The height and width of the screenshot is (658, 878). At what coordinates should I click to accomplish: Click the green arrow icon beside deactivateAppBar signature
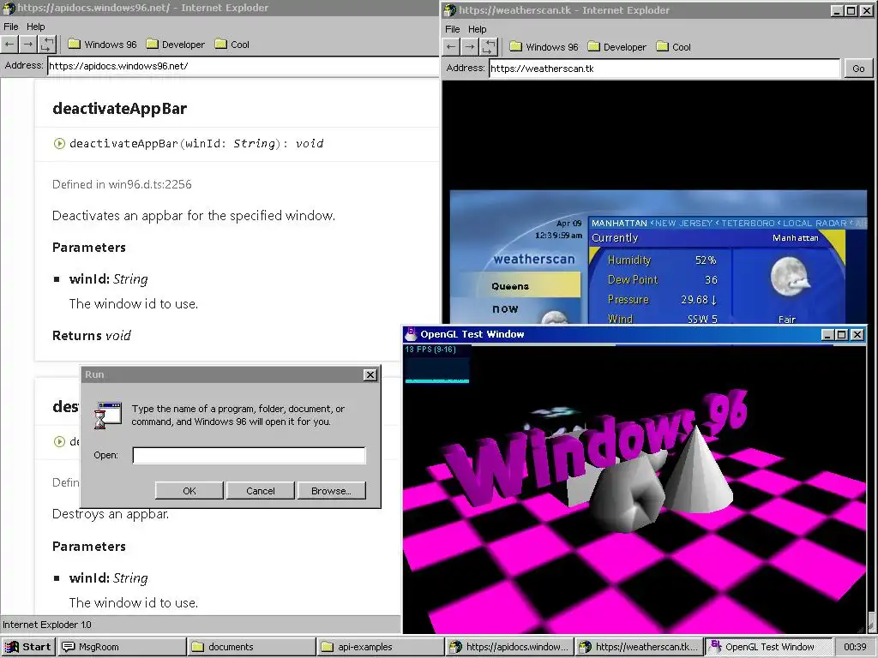point(59,143)
